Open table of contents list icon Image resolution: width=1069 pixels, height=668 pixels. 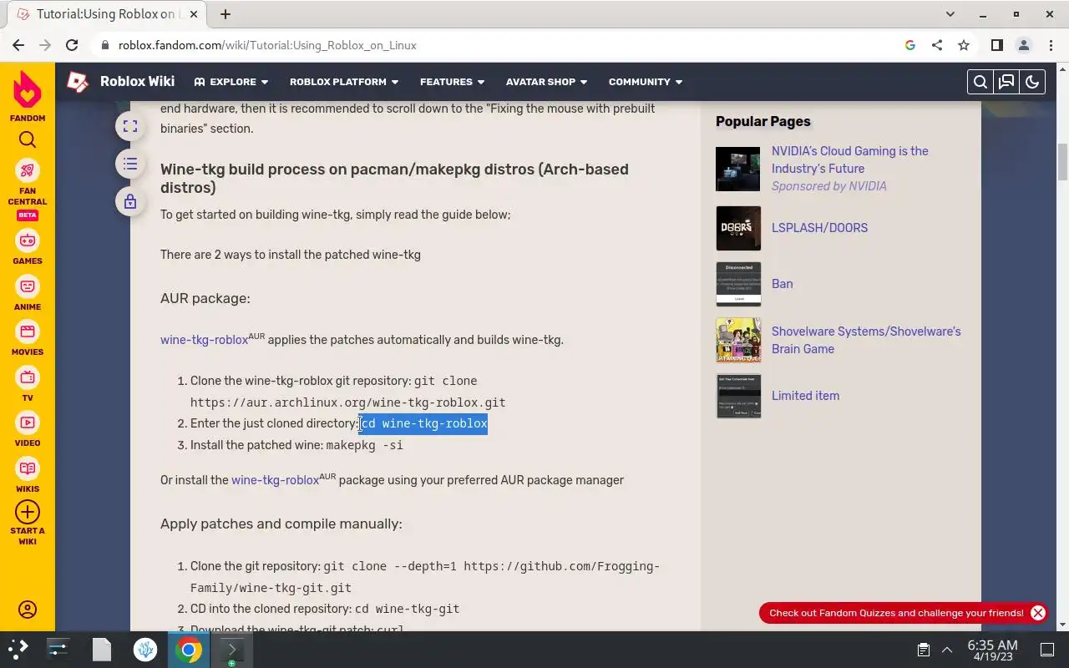(x=130, y=164)
